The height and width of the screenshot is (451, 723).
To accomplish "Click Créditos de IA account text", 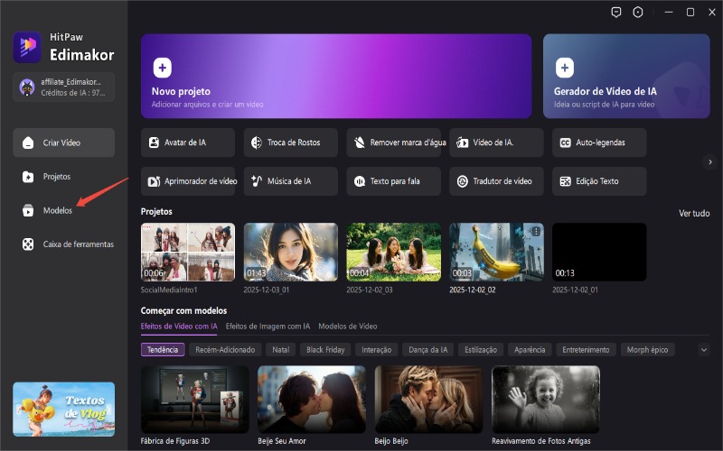I will (x=73, y=93).
